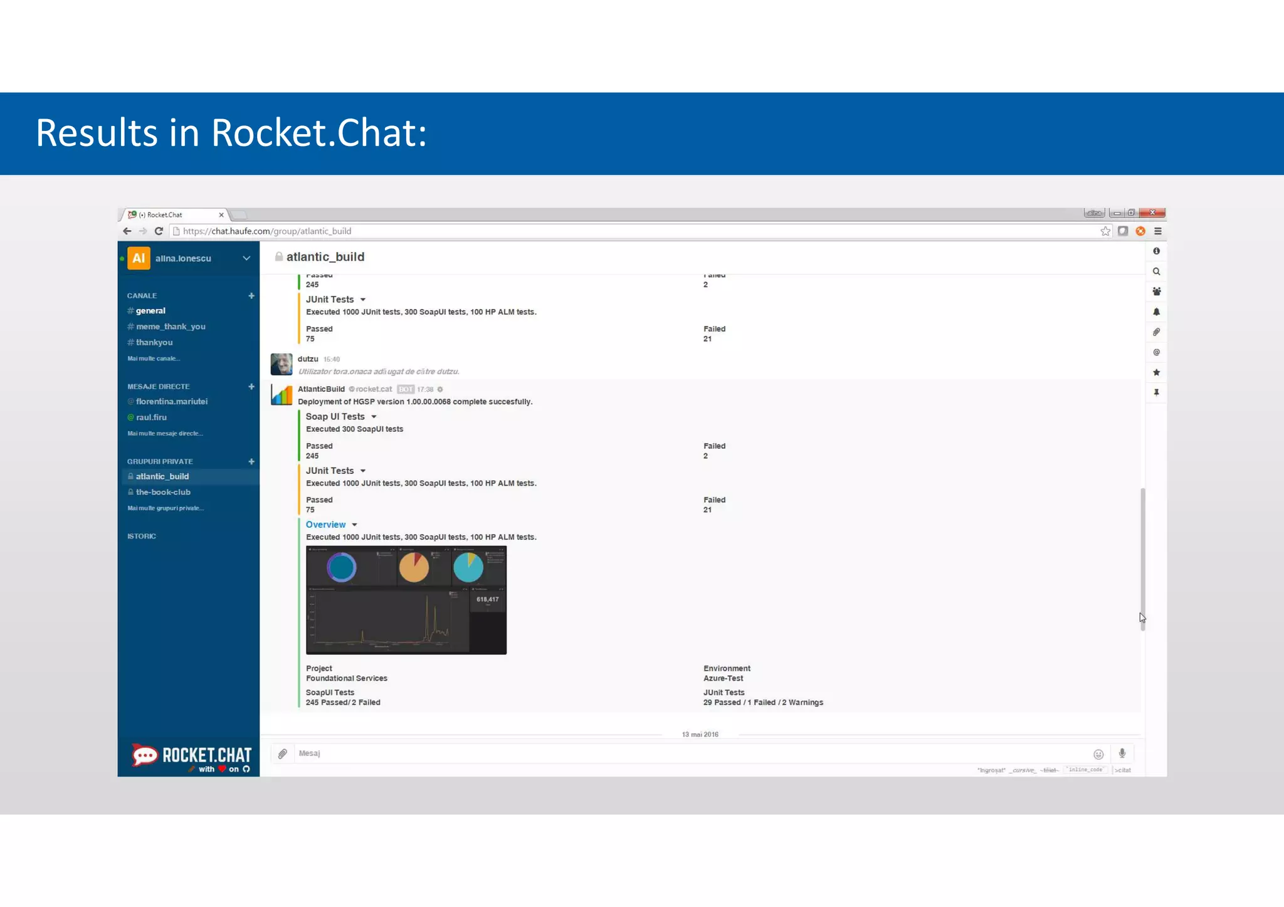The width and height of the screenshot is (1284, 907).
Task: Collapse the Overview attachment
Action: click(354, 525)
